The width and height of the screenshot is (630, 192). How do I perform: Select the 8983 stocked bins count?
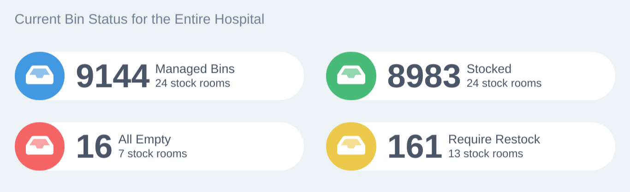tap(424, 76)
